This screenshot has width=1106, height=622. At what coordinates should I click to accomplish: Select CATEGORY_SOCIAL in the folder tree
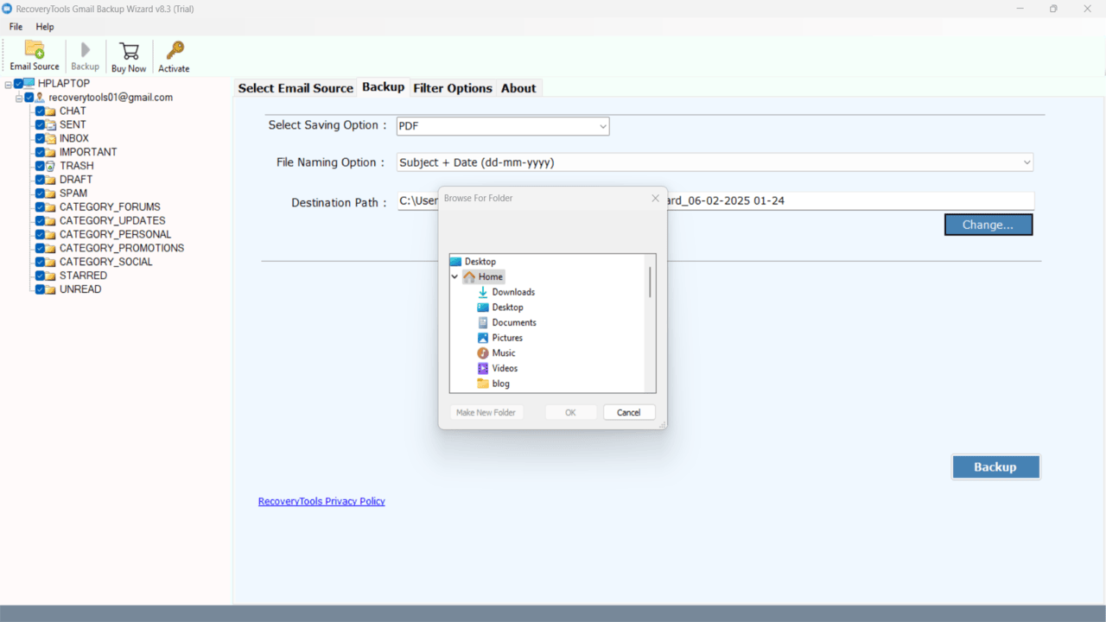105,262
